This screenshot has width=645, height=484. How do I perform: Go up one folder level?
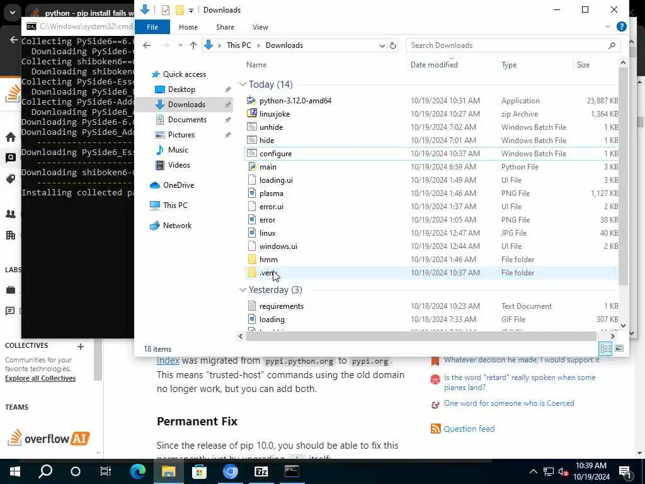193,45
